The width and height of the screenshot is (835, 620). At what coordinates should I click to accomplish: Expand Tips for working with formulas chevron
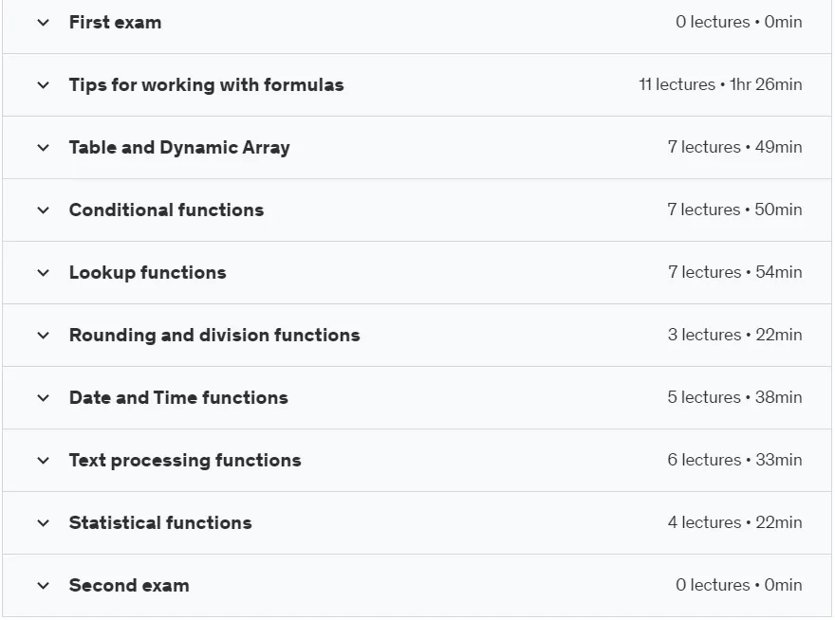click(43, 85)
